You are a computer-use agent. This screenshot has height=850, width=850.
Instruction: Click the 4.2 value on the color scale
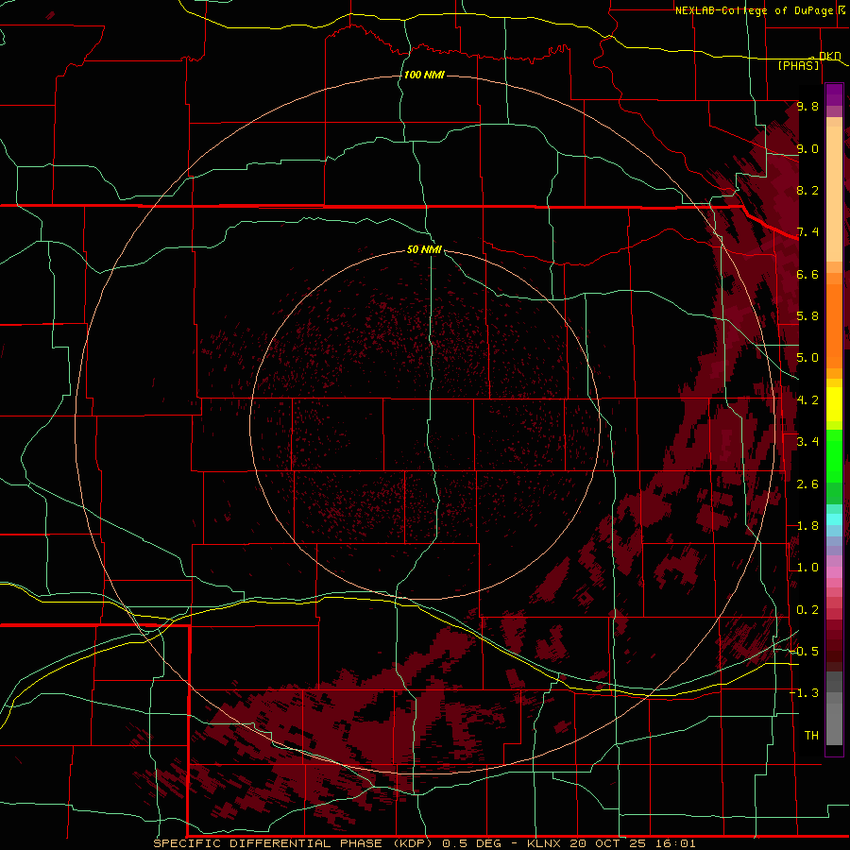(x=807, y=400)
